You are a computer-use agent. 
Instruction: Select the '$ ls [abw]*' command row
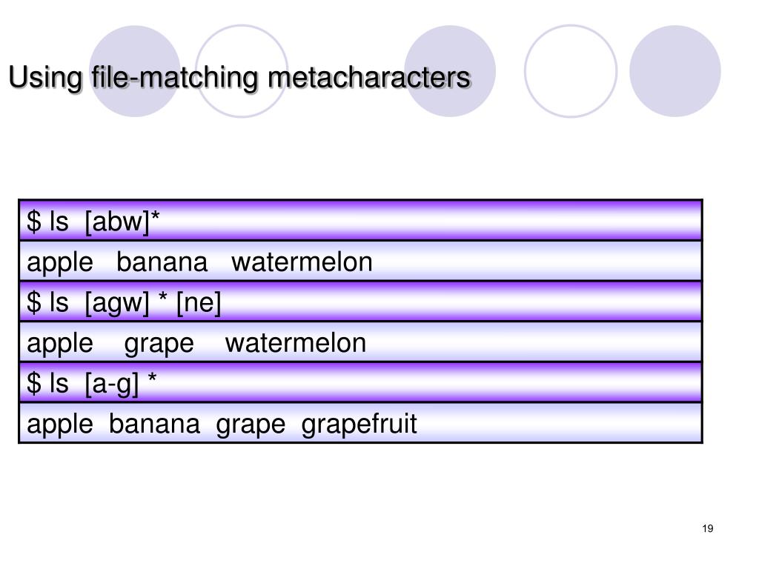tap(361, 221)
